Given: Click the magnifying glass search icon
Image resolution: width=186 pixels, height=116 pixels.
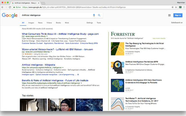Looking at the screenshot, I should 99,15.
